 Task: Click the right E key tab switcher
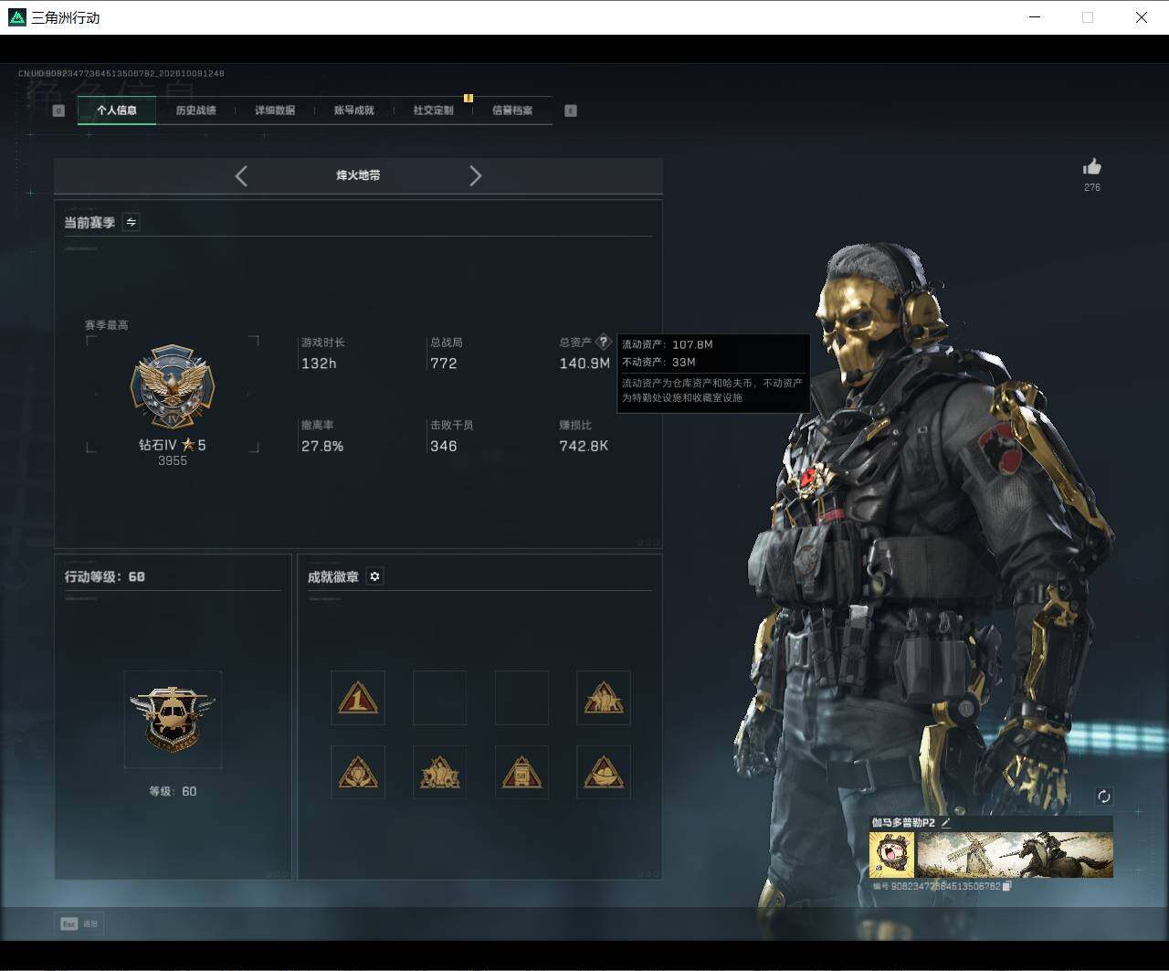[571, 111]
